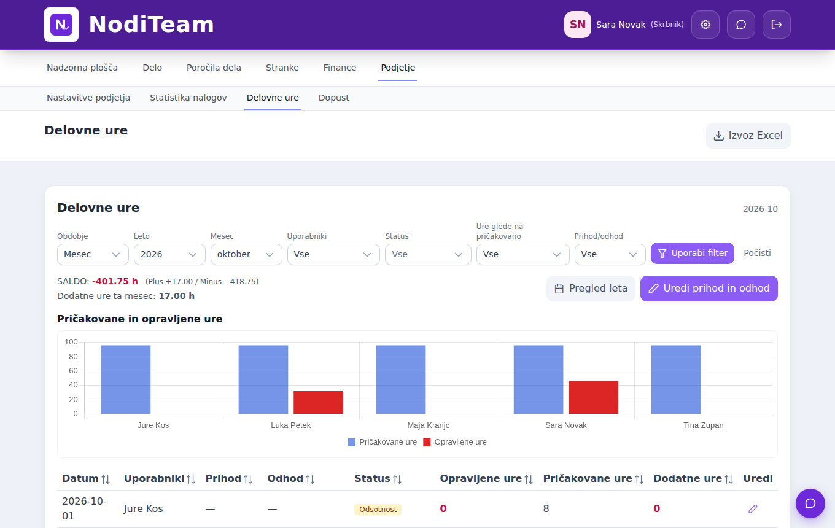
Task: Open the Mesec dropdown showing oktober
Action: click(x=246, y=254)
